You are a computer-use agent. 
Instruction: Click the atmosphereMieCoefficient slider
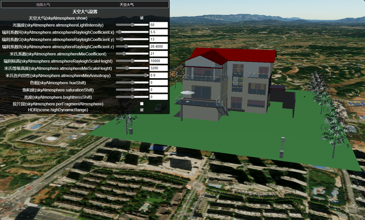[132, 54]
